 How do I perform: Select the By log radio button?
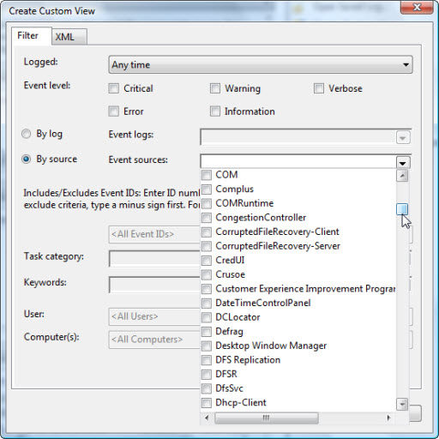click(27, 134)
